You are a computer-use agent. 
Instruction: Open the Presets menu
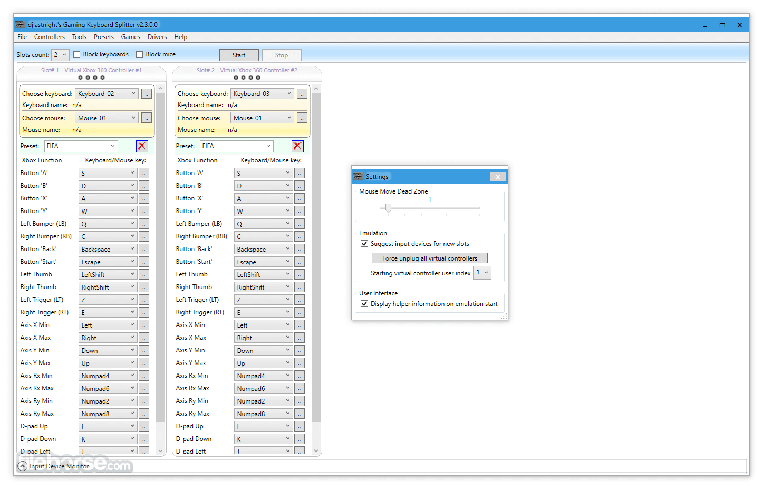point(104,37)
